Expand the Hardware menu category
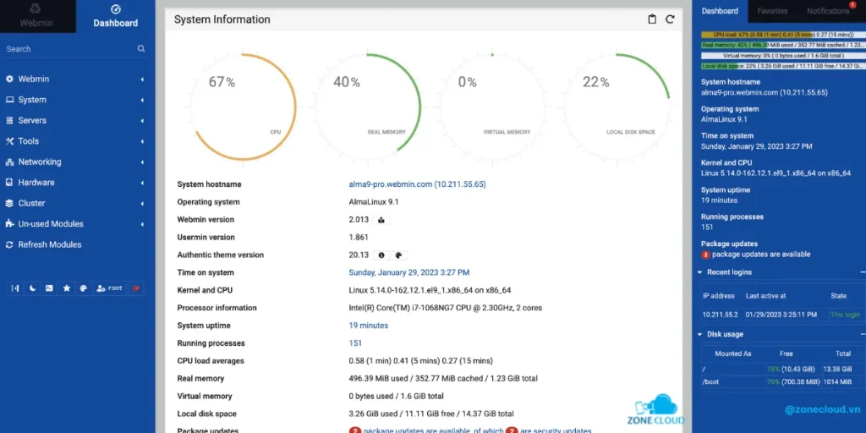 pos(77,183)
